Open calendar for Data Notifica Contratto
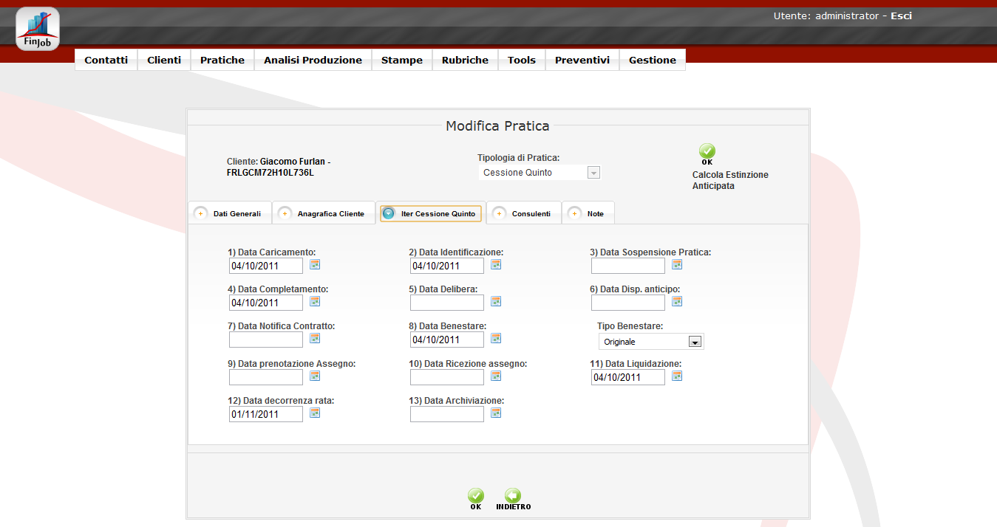997x527 pixels. (x=315, y=338)
